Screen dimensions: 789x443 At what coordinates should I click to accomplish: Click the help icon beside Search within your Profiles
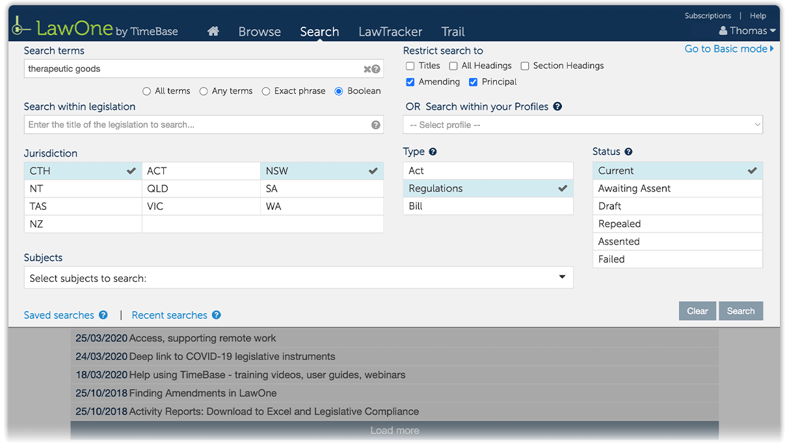pos(557,107)
